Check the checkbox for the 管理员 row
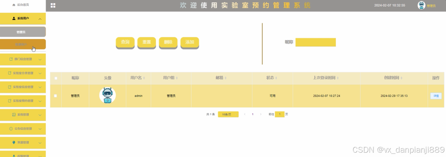This screenshot has height=157, width=446. point(56,96)
